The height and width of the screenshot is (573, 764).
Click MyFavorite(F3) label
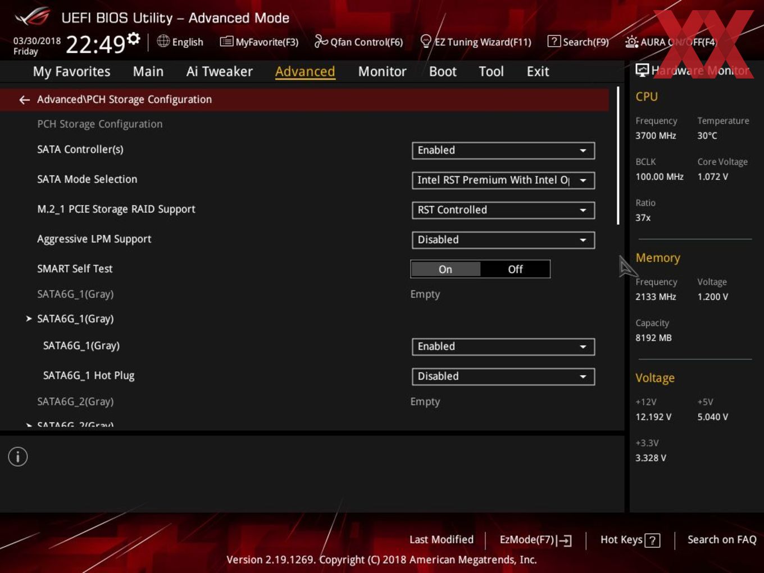pos(267,42)
